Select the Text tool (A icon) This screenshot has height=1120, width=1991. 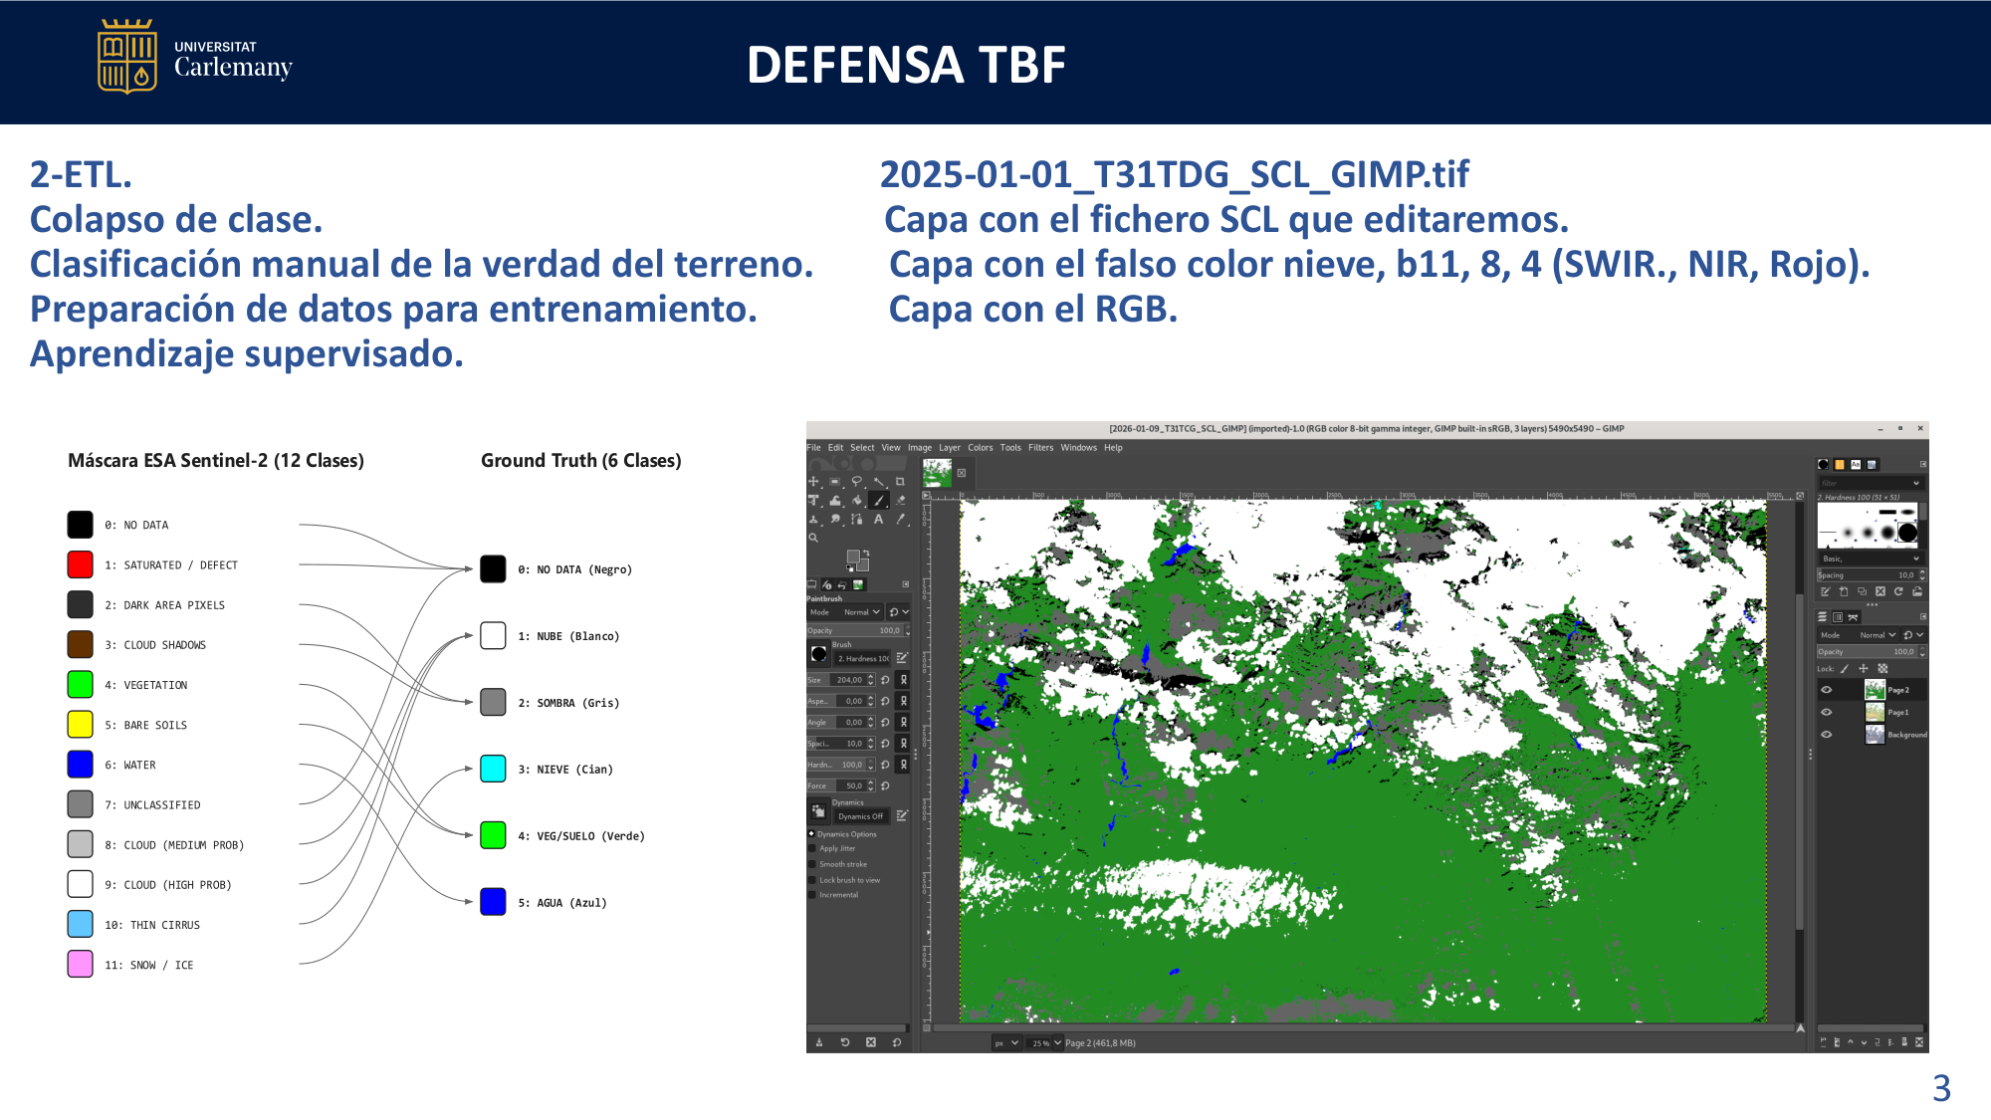(x=878, y=519)
